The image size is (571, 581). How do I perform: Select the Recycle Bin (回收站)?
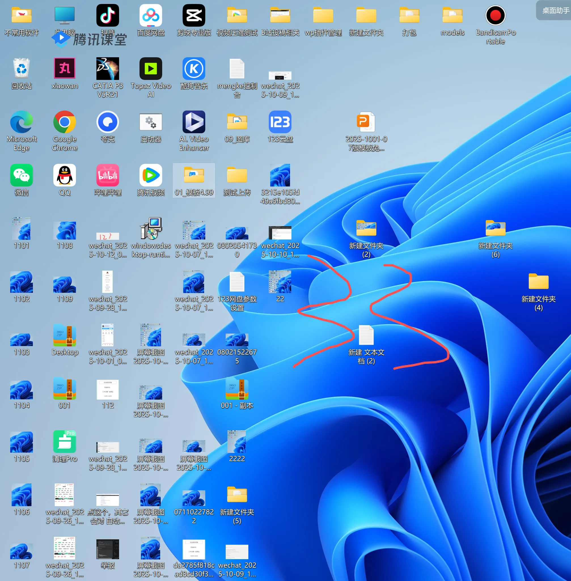(21, 69)
